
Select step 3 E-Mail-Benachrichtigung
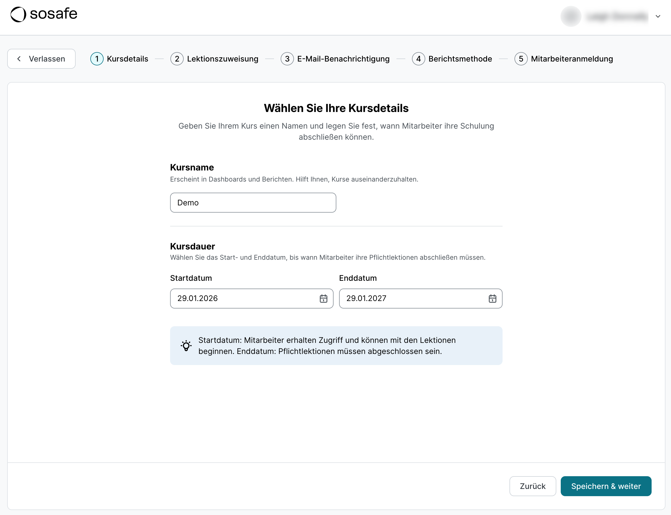343,59
